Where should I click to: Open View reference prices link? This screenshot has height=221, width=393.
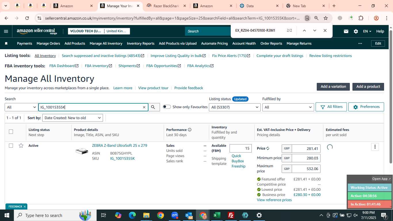pyautogui.click(x=274, y=200)
